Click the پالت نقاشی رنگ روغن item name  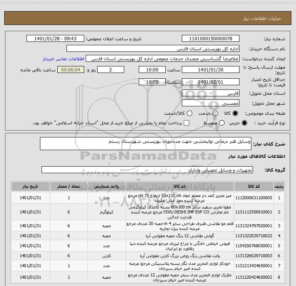[x=180, y=256]
